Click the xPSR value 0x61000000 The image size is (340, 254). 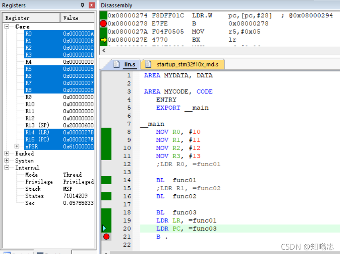click(x=78, y=146)
